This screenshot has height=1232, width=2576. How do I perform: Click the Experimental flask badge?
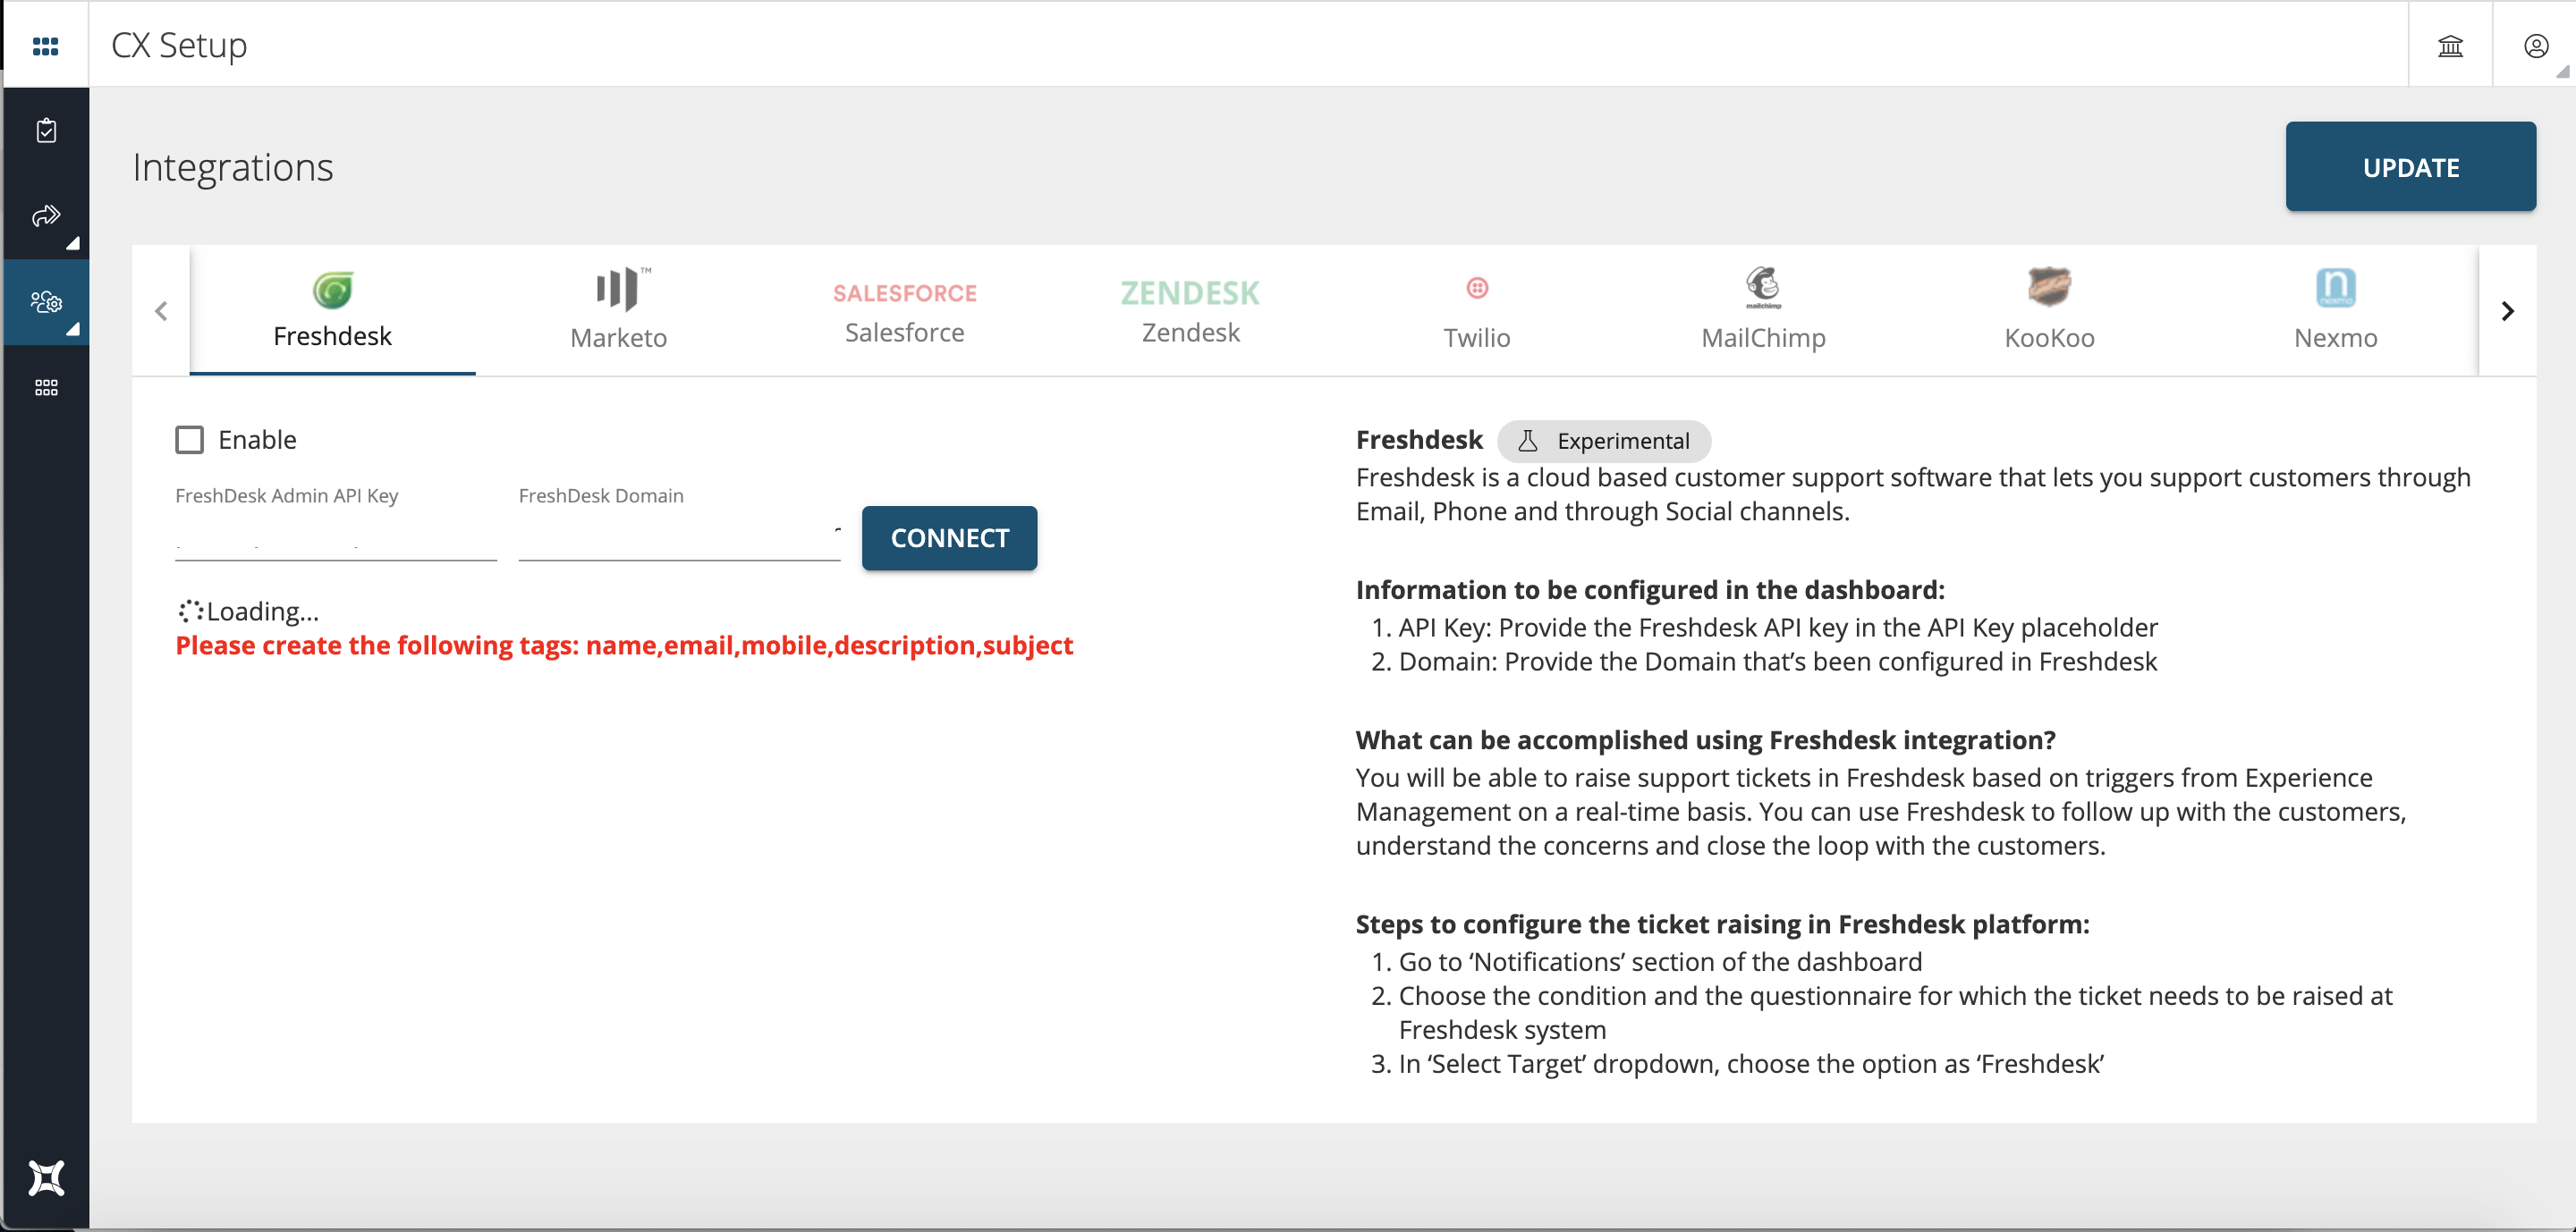click(x=1603, y=441)
